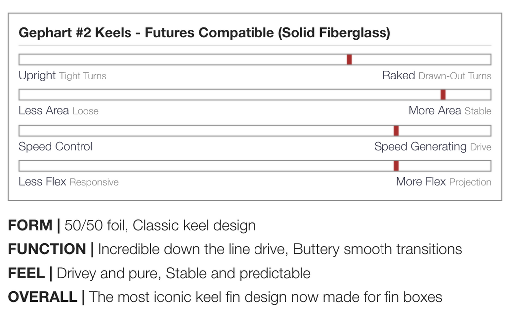Click the red marker on the area slider
Image resolution: width=510 pixels, height=318 pixels.
coord(443,95)
